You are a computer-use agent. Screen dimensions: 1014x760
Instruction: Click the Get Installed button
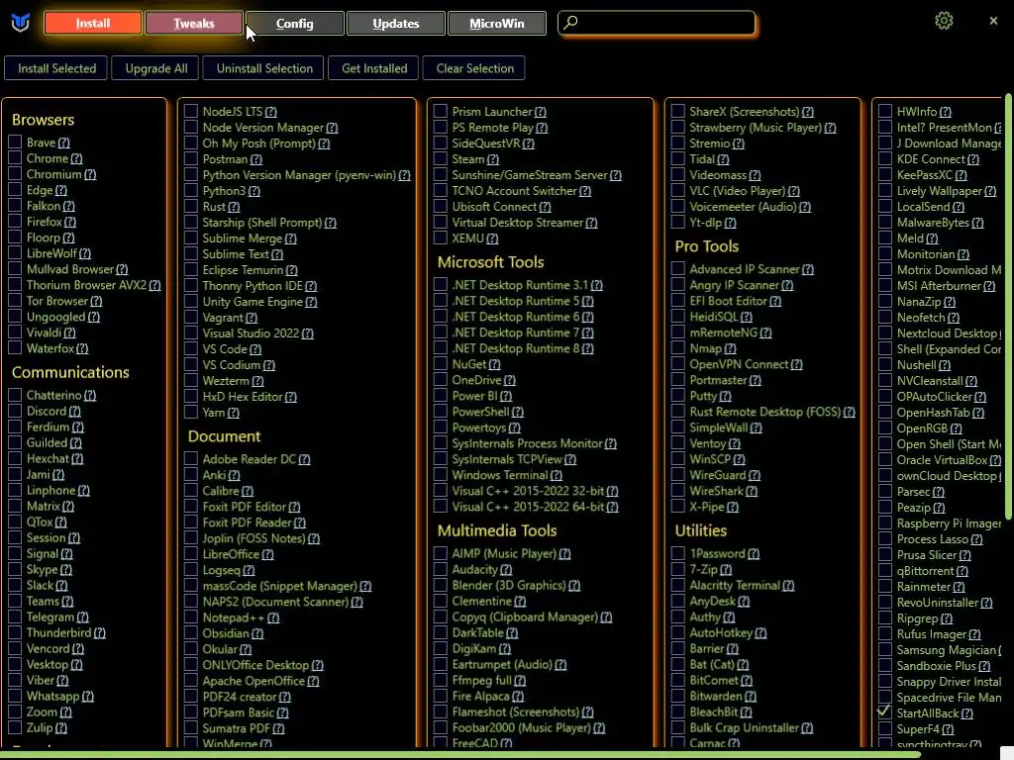374,68
